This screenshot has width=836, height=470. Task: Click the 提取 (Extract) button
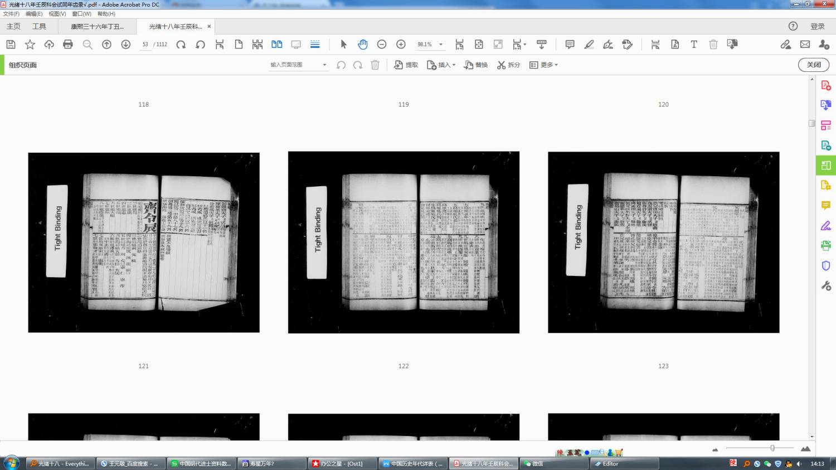(x=406, y=65)
